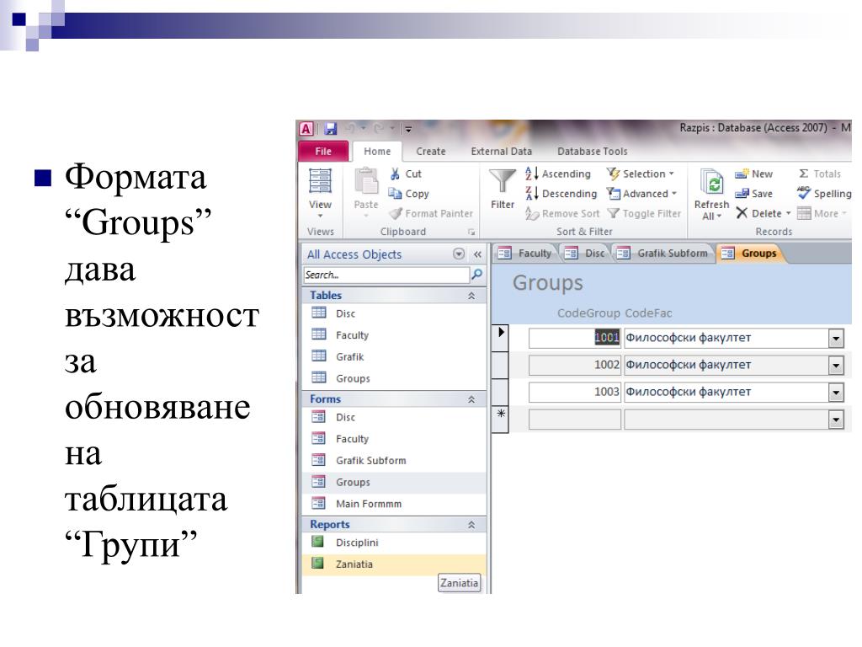Select the Groups document tab
This screenshot has height=647, width=862.
point(750,253)
